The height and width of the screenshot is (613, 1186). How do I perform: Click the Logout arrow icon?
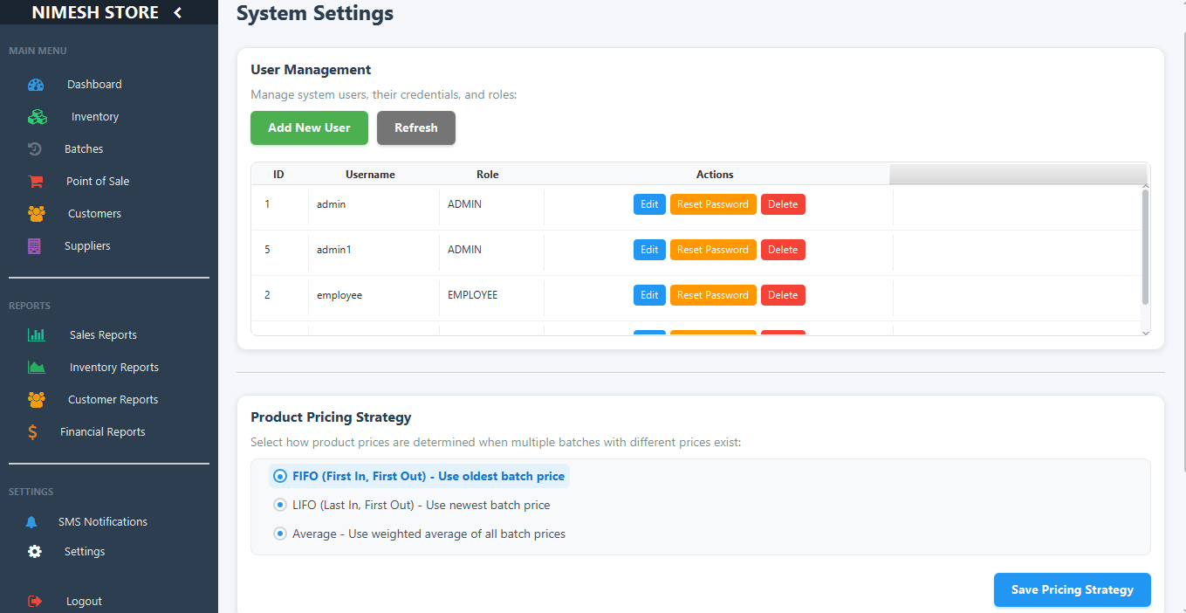35,602
